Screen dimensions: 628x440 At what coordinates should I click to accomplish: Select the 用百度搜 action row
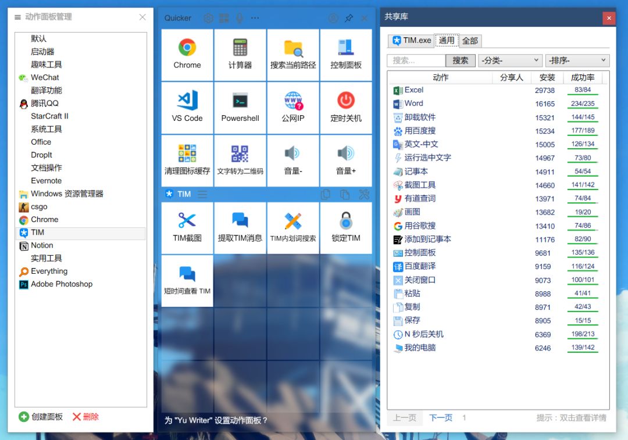point(497,131)
